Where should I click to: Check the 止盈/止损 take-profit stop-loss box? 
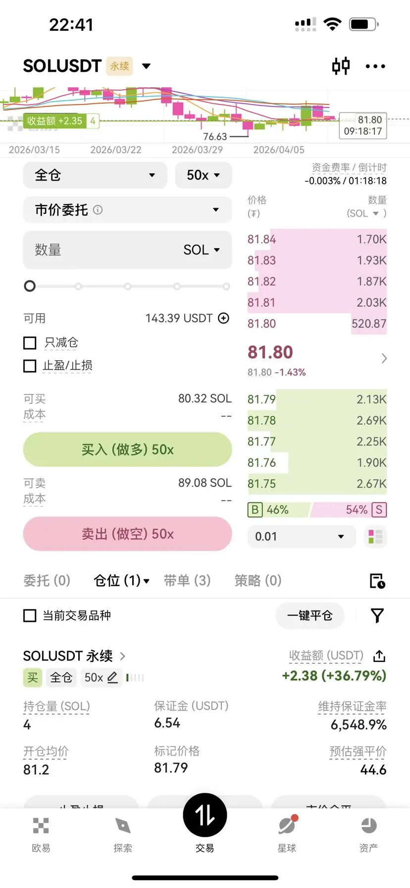click(x=30, y=366)
